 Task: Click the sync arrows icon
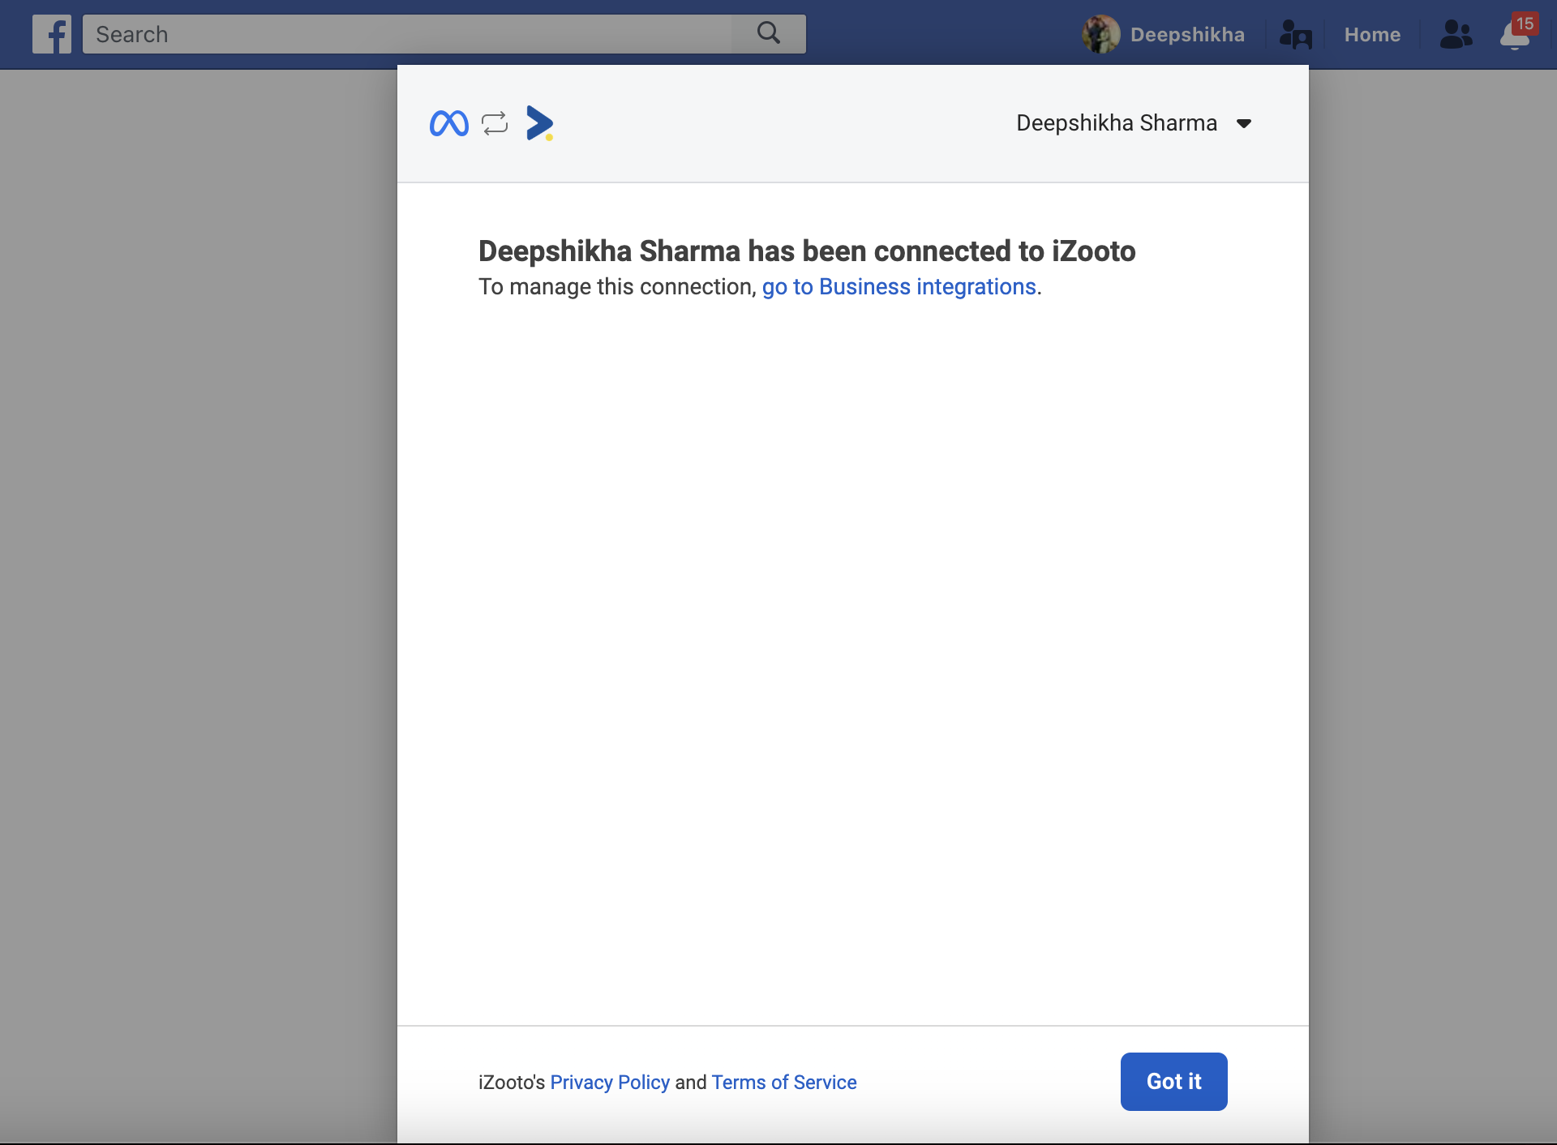(x=495, y=123)
